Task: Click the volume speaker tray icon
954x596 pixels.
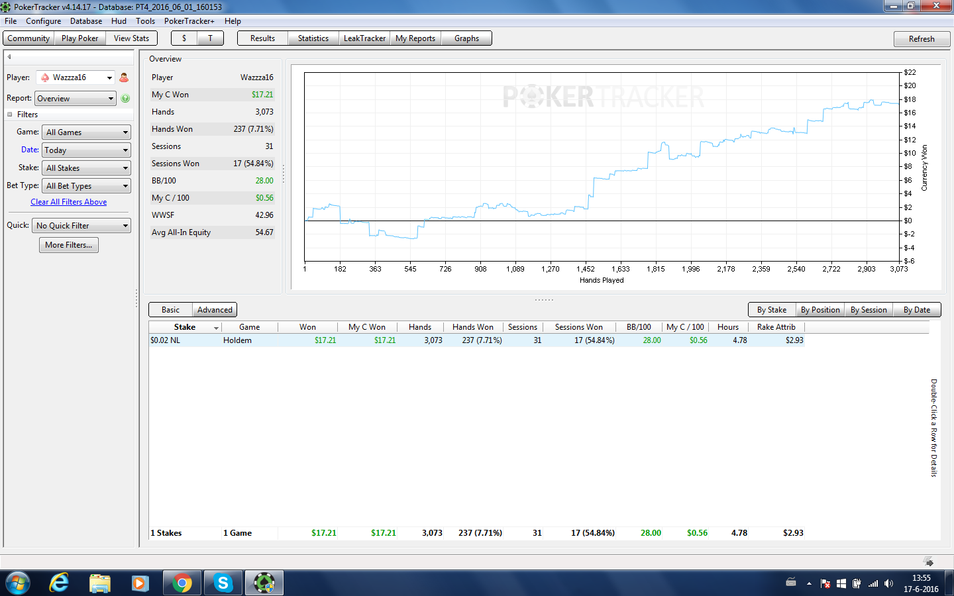Action: [x=888, y=583]
